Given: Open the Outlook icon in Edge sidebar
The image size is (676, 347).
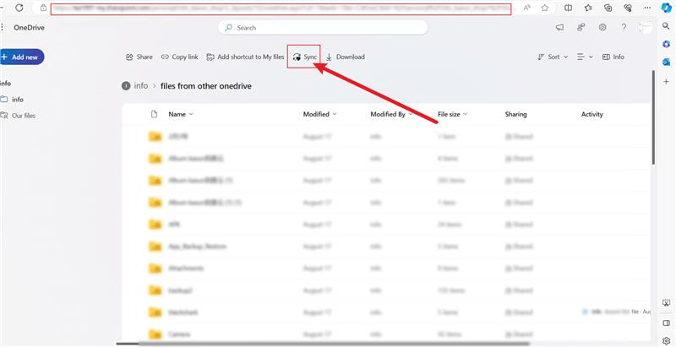Looking at the screenshot, I should pos(666,62).
